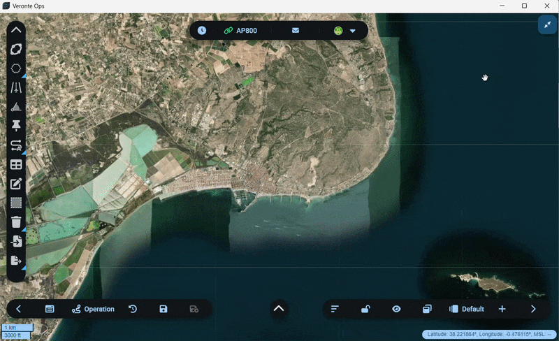Click the AP800 connection link
The image size is (559, 341).
coord(240,31)
